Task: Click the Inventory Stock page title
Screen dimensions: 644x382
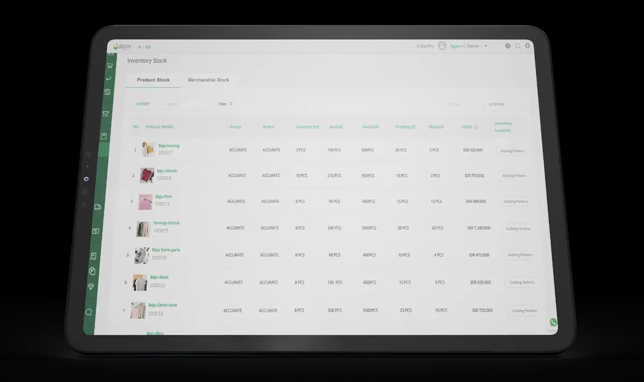Action: 147,61
